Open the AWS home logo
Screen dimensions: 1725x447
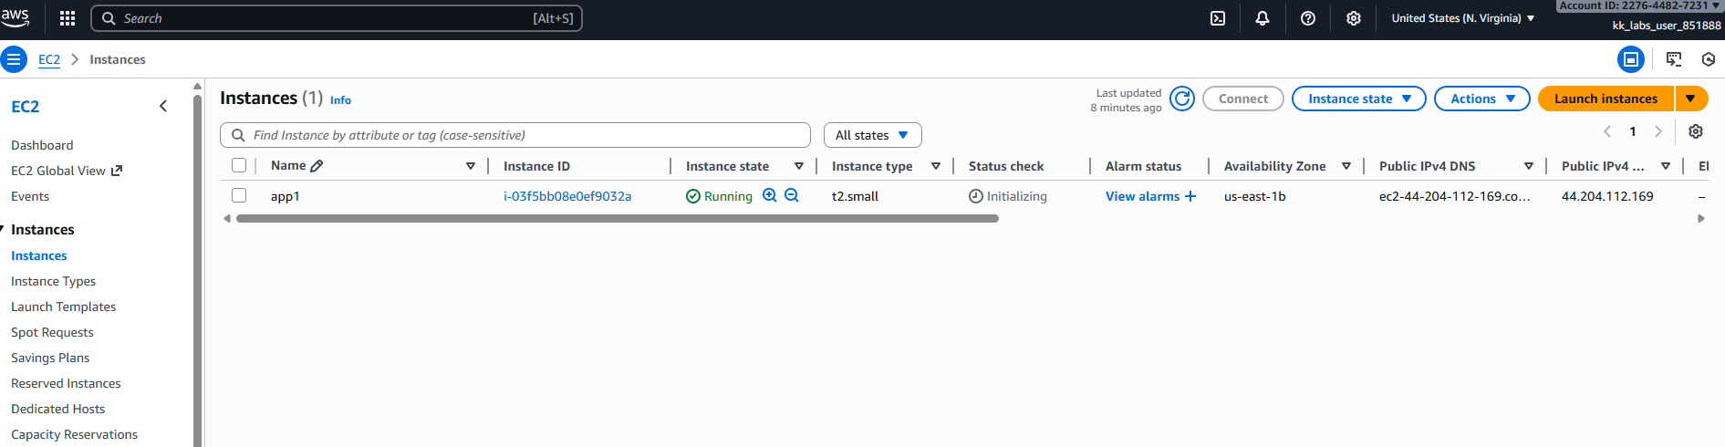pos(16,17)
